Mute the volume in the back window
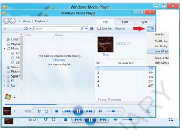Viewport: 182px width, 130px height. coord(115,119)
